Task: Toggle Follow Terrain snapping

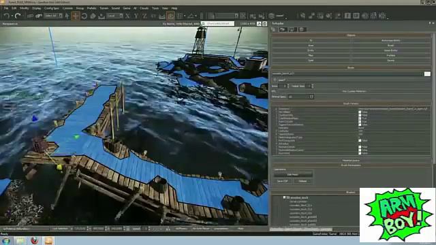Action: tap(162, 16)
